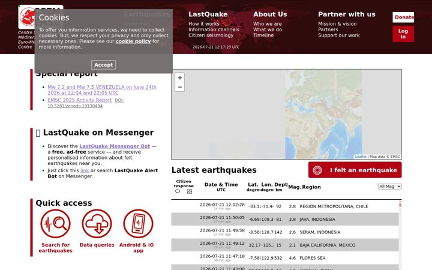Open Citizen seismology page
Screen dimensions: 432x270
coord(211,35)
